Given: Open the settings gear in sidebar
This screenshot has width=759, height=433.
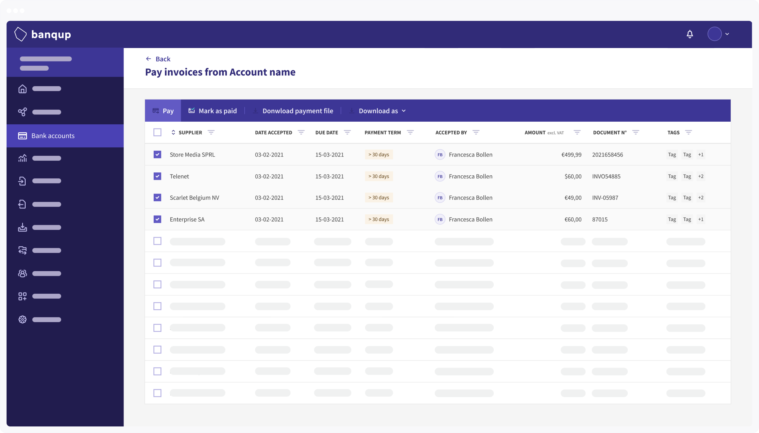Looking at the screenshot, I should [22, 319].
